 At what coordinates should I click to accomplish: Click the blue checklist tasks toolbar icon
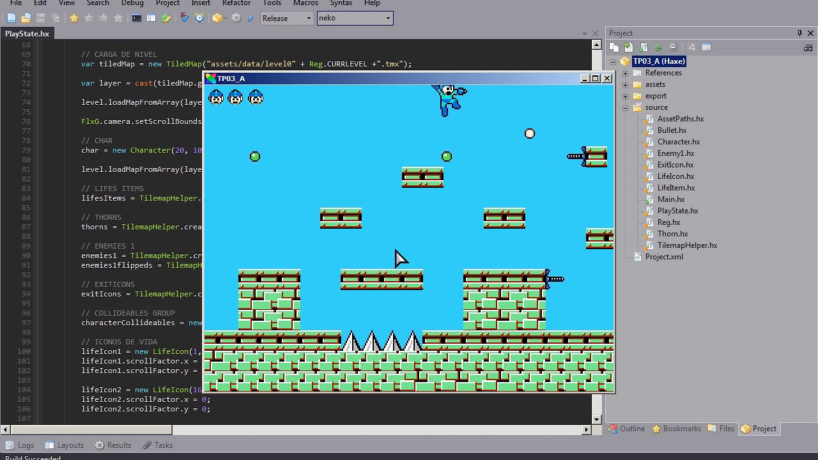coord(185,19)
